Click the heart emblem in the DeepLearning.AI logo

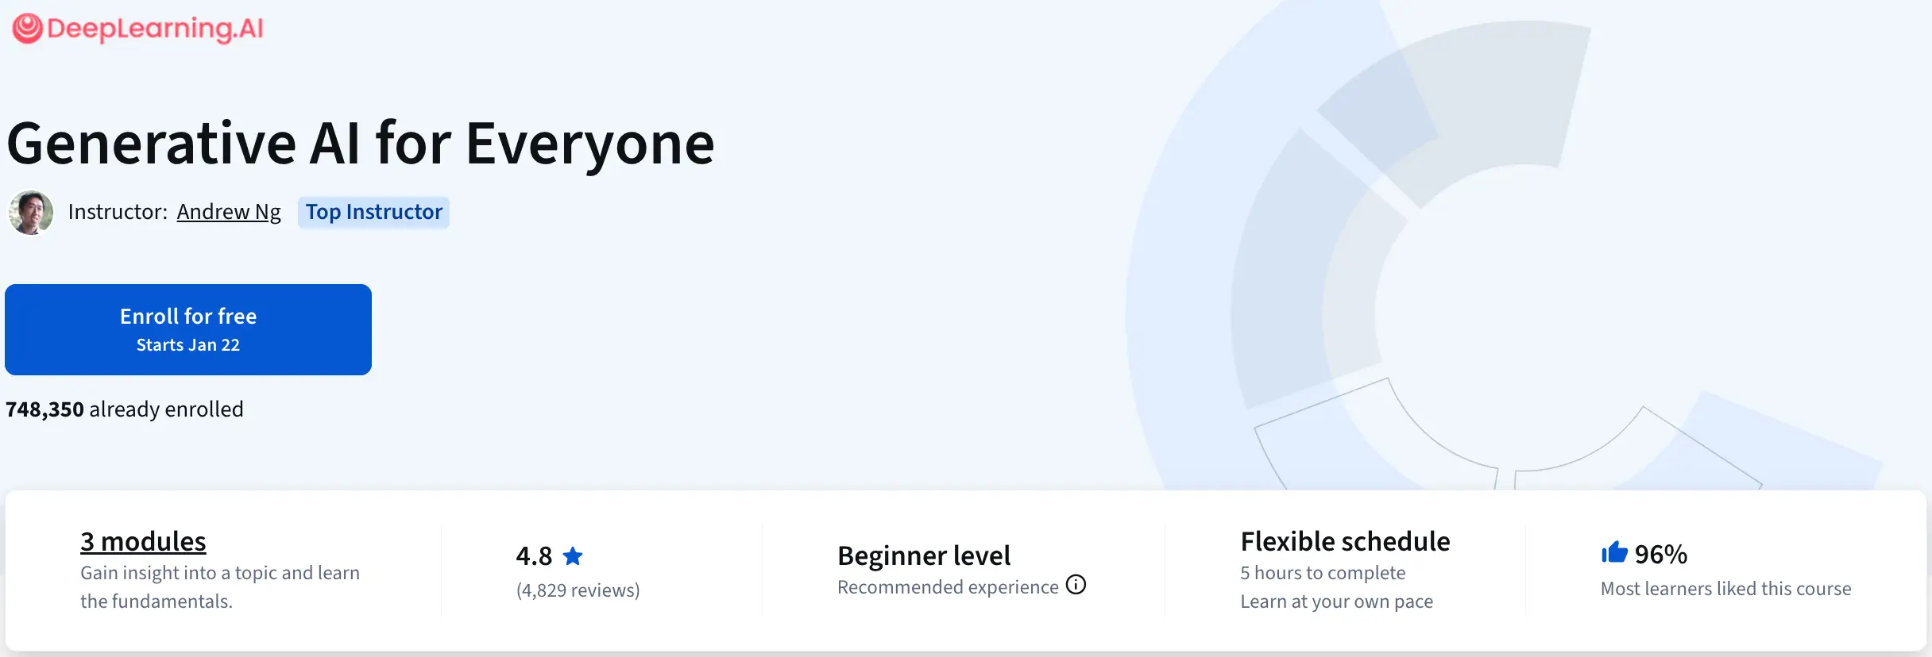coord(26,26)
